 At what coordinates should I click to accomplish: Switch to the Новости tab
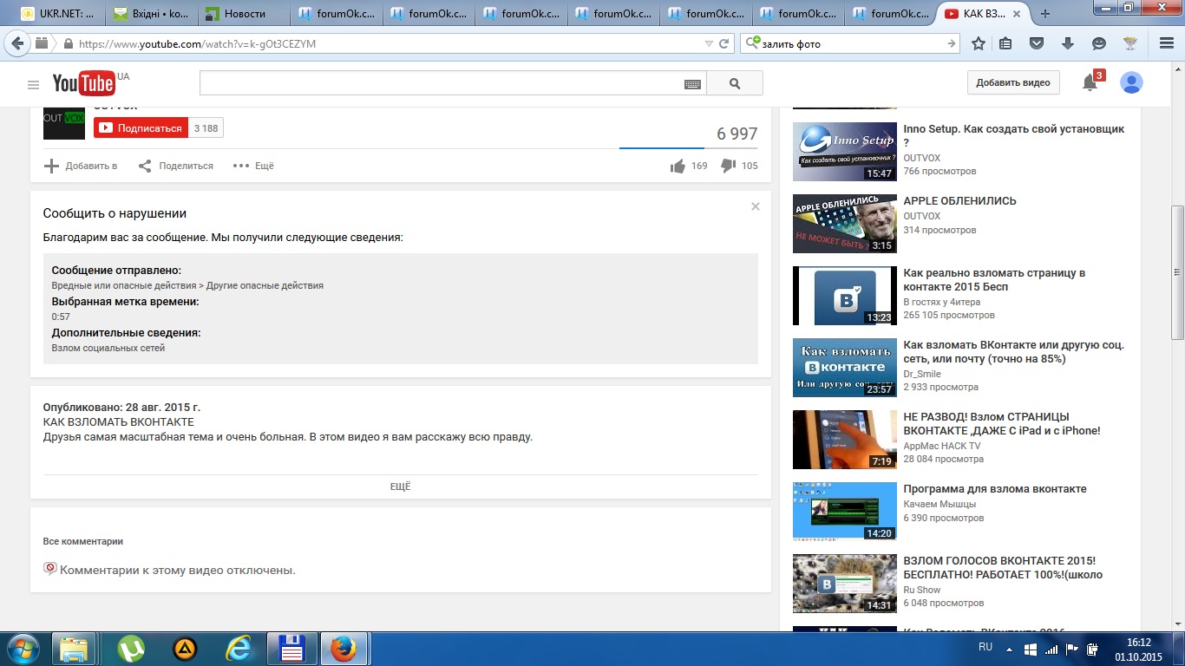245,13
